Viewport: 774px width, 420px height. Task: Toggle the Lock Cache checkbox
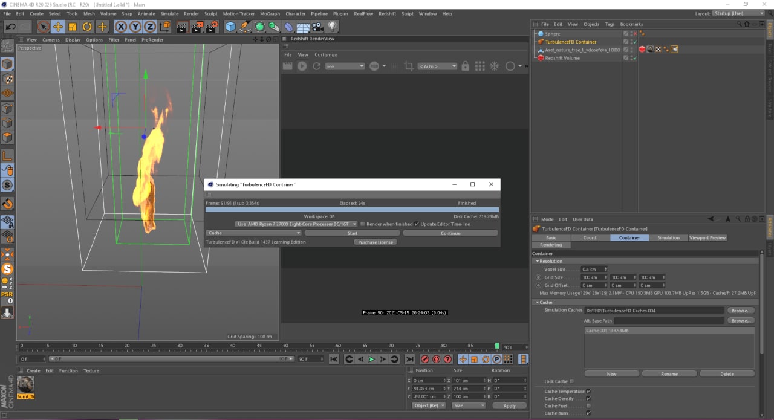tap(571, 381)
